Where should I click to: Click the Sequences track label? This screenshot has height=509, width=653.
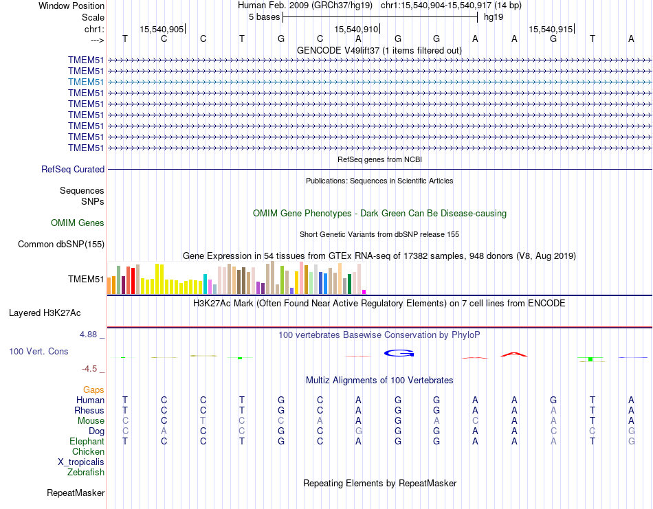[x=82, y=190]
